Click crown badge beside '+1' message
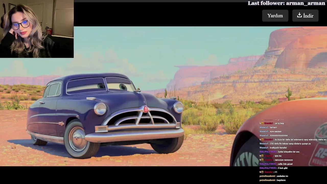Screen dimensions: 327x184 262,172
